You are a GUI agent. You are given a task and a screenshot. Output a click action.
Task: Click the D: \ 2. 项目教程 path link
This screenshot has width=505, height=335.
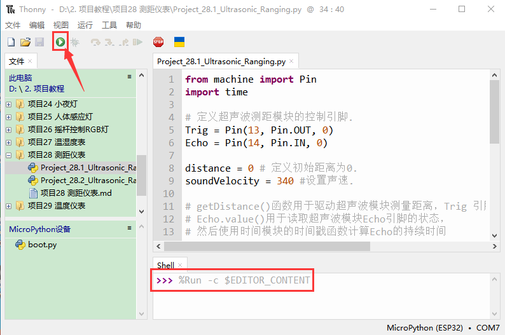(36, 88)
